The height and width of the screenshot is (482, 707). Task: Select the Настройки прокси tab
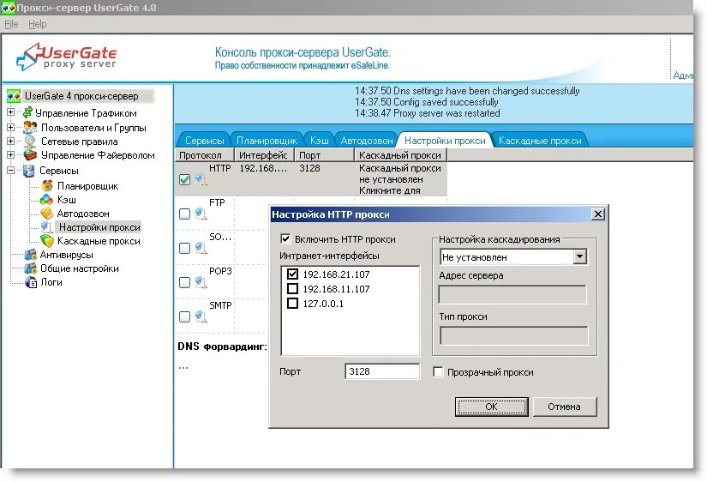point(445,141)
